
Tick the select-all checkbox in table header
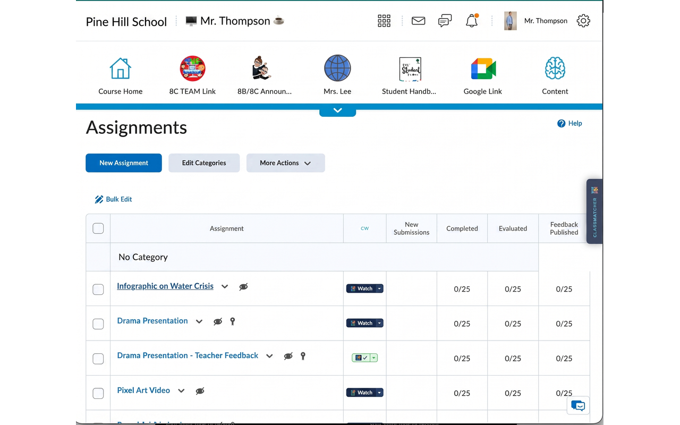tap(98, 228)
